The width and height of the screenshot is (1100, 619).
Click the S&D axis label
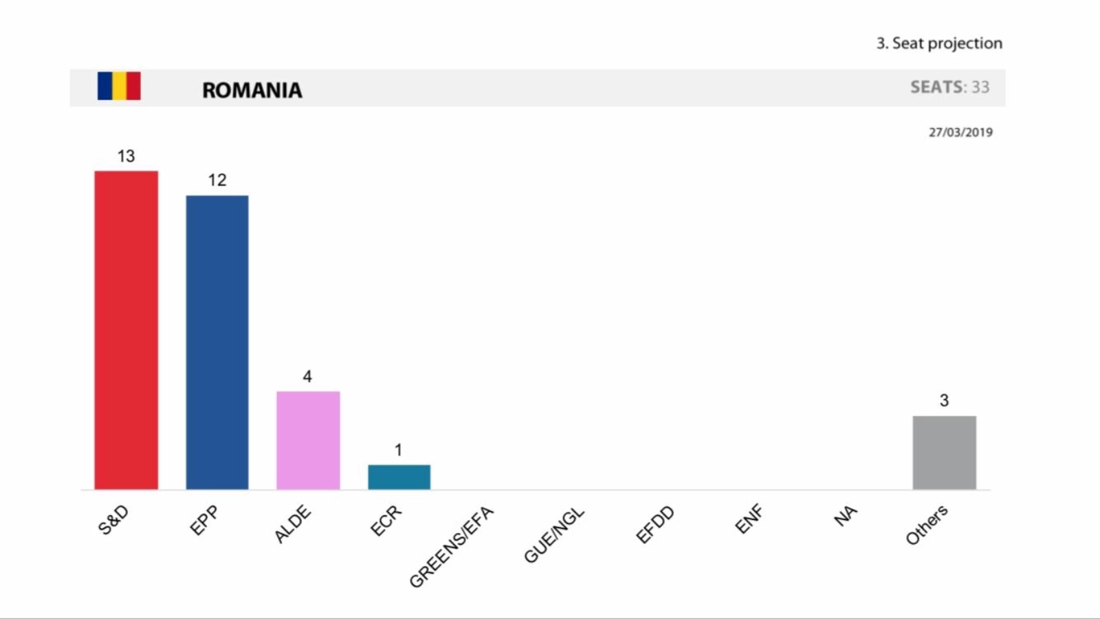[113, 520]
